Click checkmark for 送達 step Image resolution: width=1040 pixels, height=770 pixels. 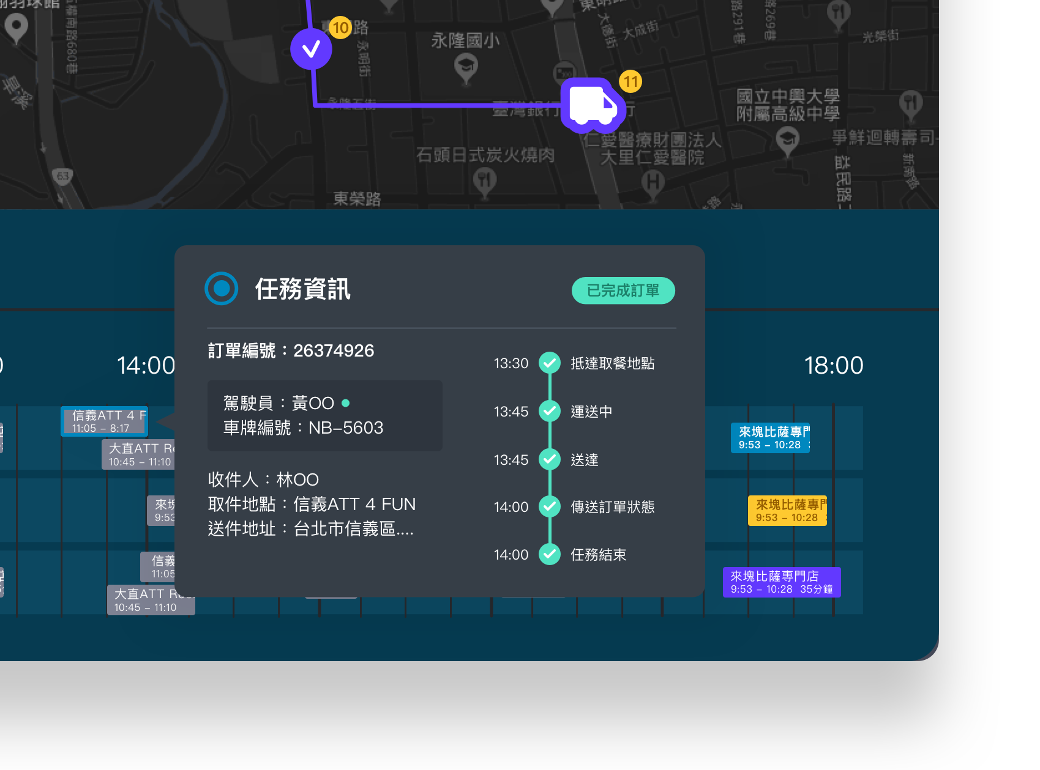coord(550,459)
